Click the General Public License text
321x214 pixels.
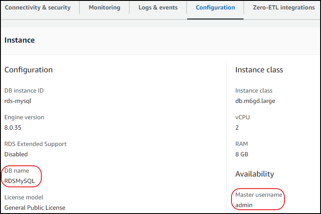[x=35, y=208]
